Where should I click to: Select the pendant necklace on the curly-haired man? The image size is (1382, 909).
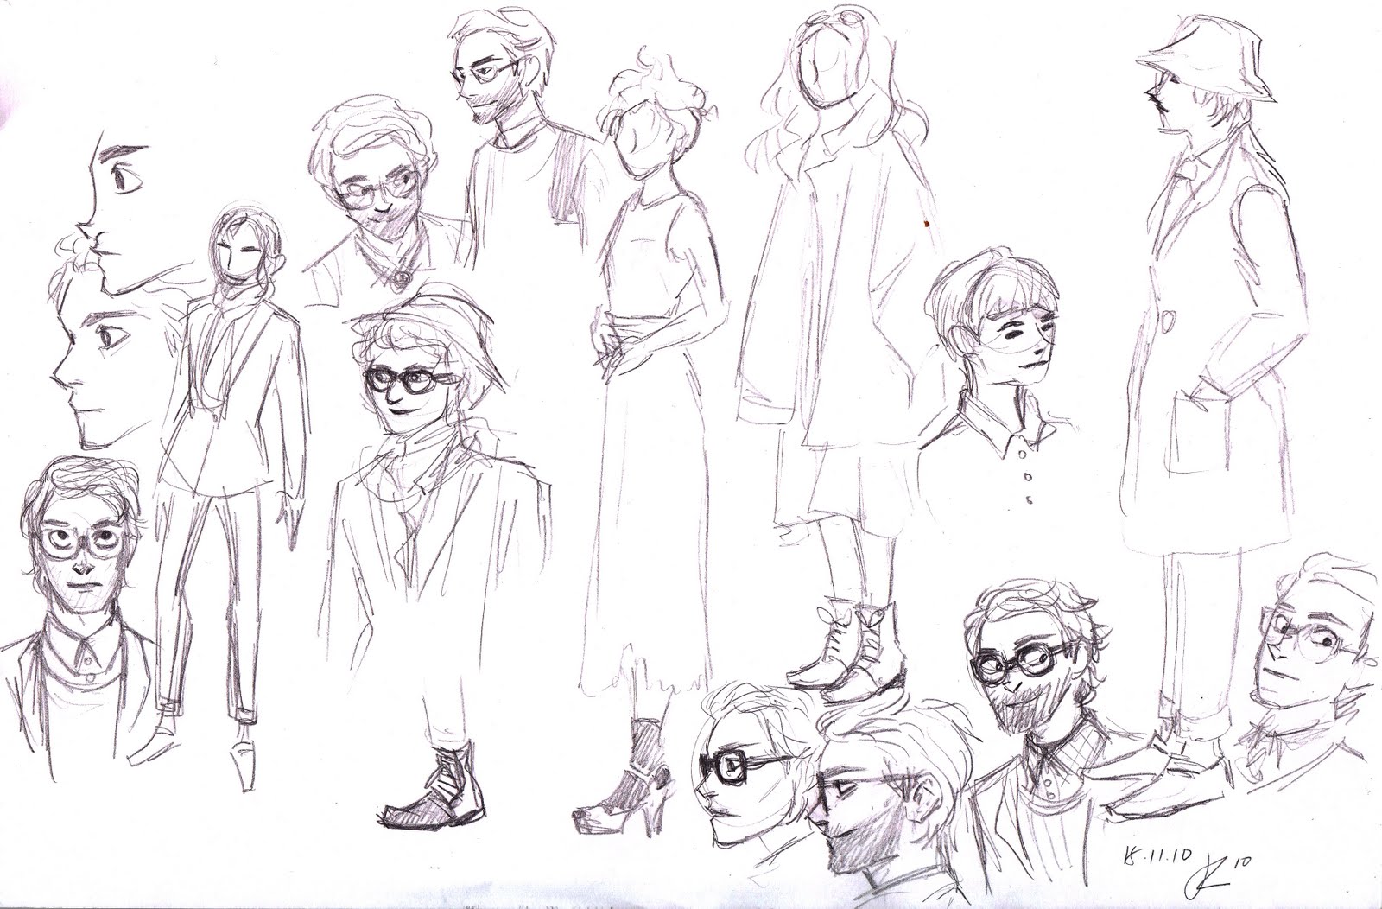(x=399, y=277)
